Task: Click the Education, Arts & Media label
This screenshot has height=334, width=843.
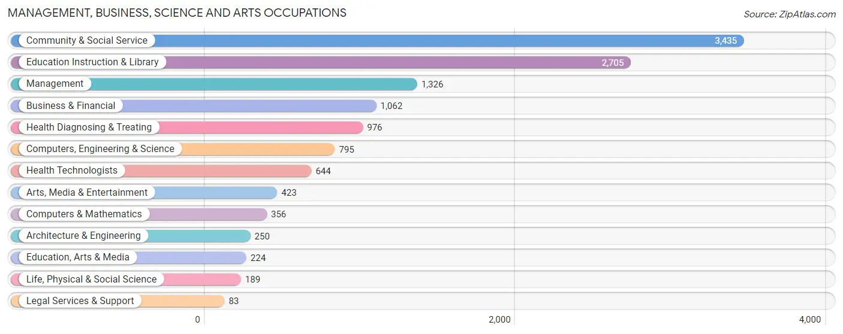Action: 78,257
